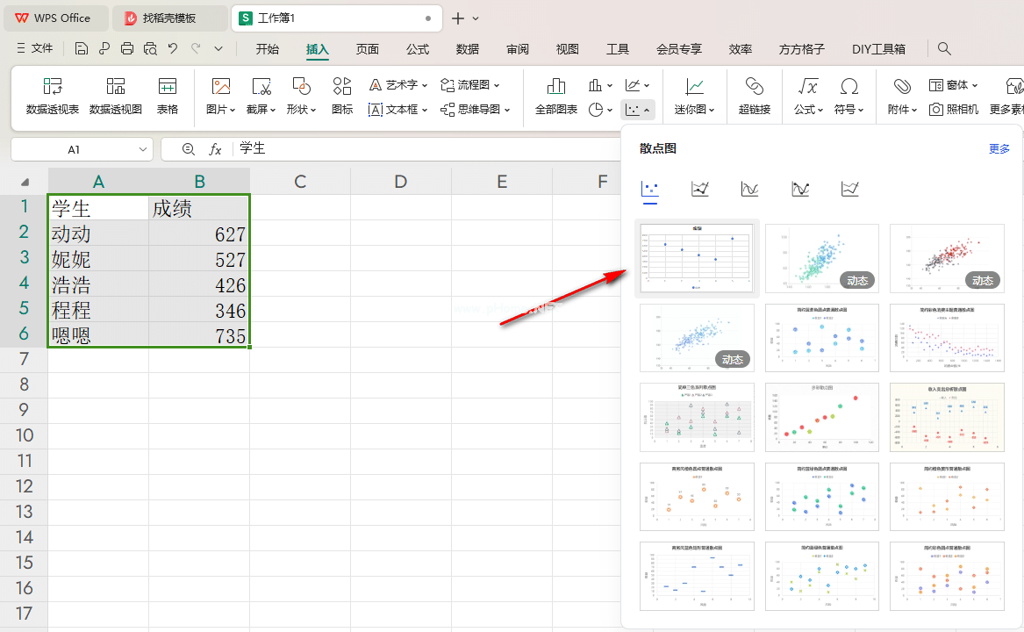Image resolution: width=1024 pixels, height=632 pixels.
Task: Click the 窗体 form controls button
Action: pos(953,85)
